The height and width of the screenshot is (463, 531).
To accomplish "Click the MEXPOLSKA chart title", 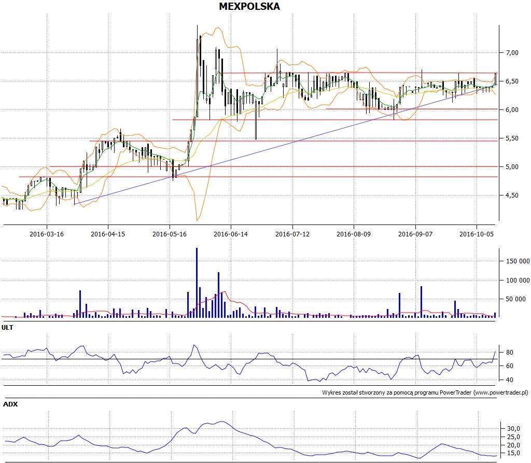I will [x=249, y=6].
